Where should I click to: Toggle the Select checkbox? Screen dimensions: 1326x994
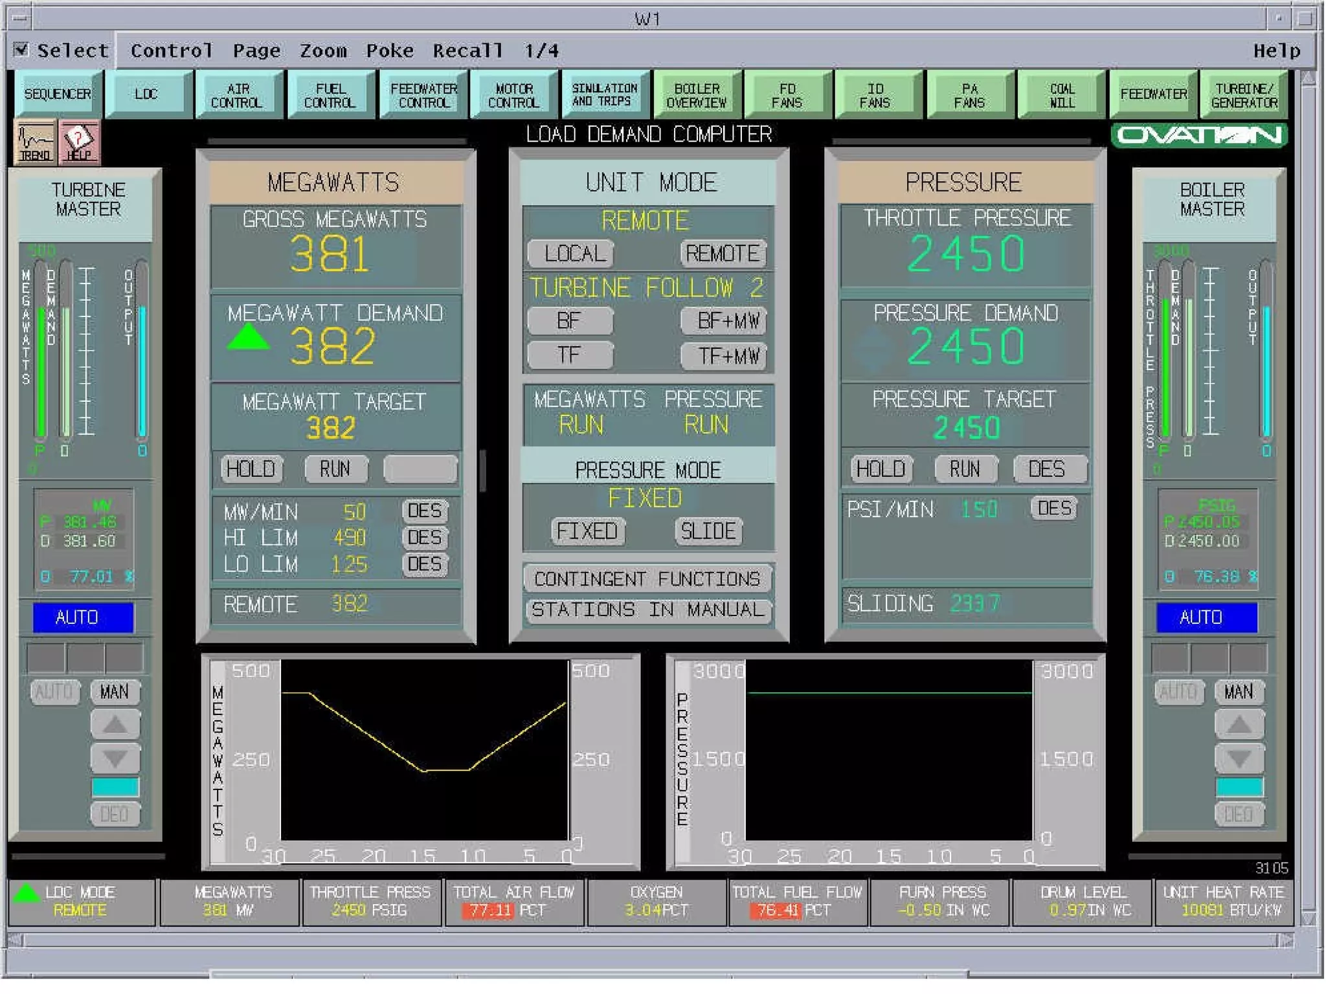[x=21, y=50]
